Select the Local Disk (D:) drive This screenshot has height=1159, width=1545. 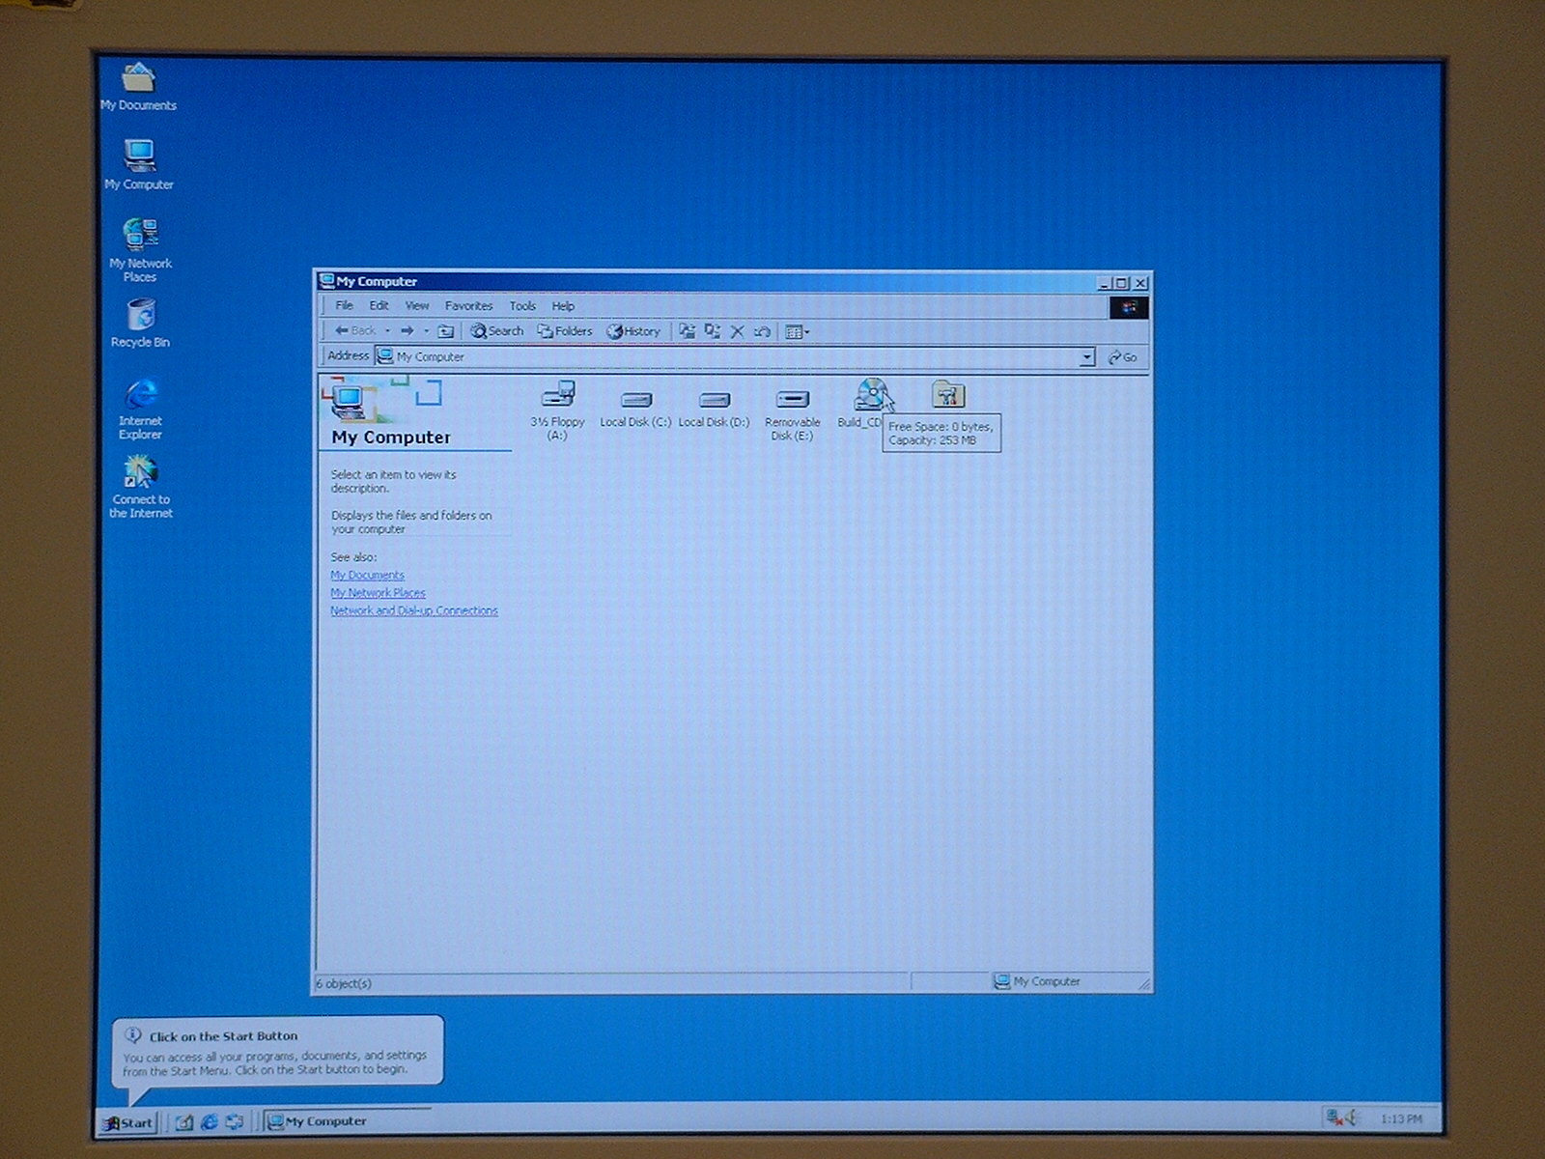click(x=714, y=400)
